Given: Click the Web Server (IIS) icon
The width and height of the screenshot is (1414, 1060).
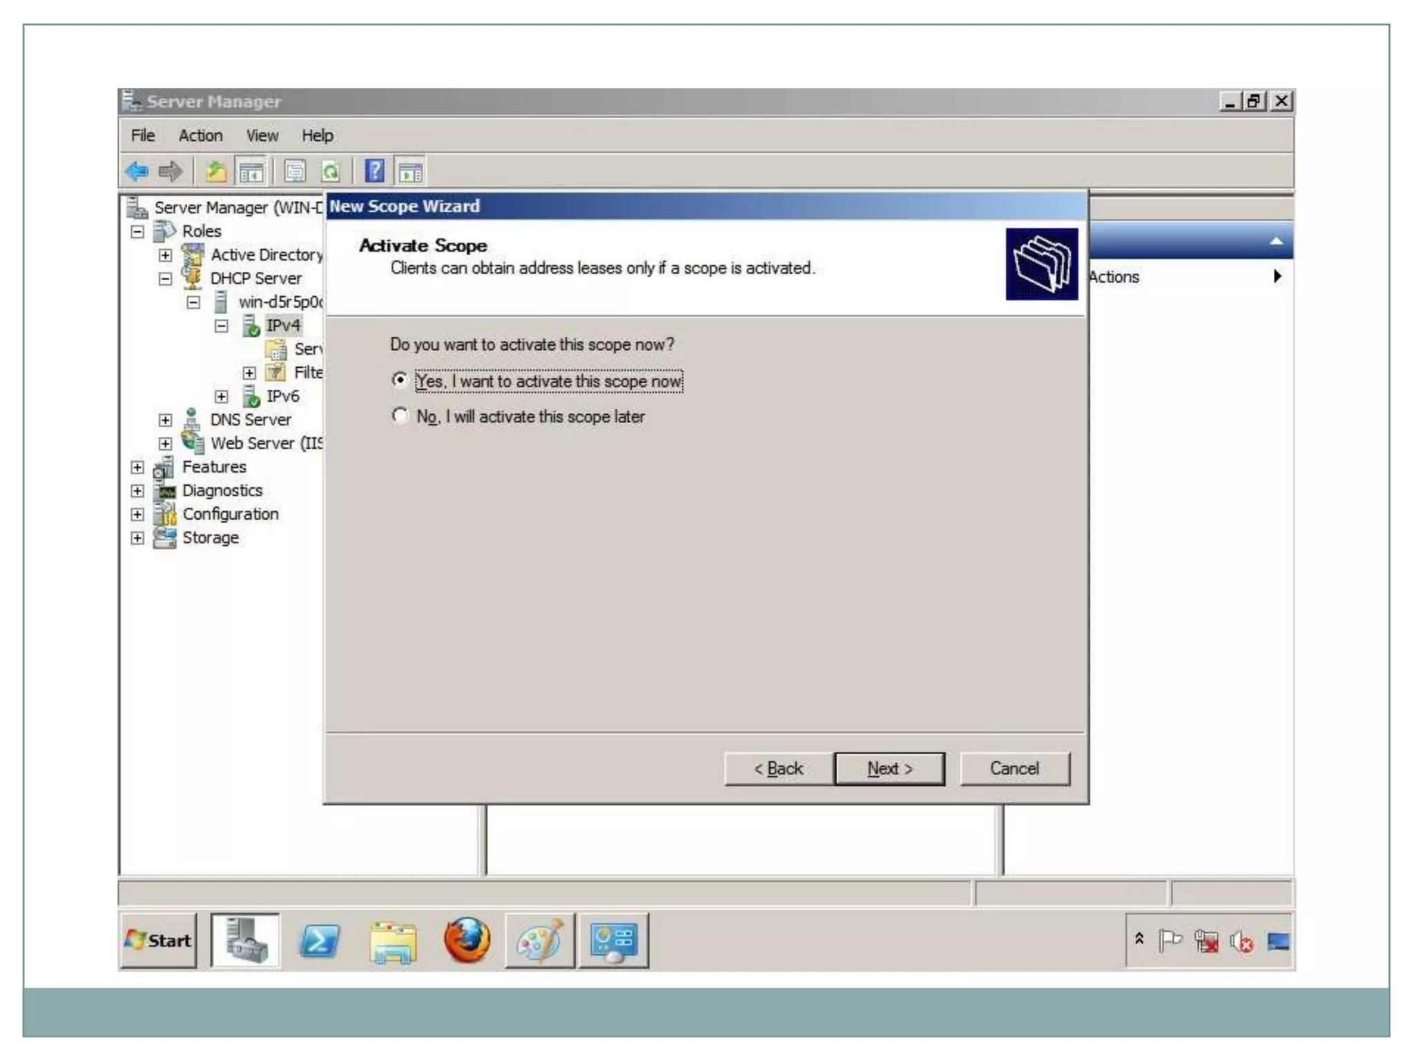Looking at the screenshot, I should click(193, 442).
